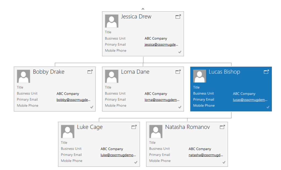
Task: Open Bobby Drake's record via popout icon
Action: click(x=90, y=72)
